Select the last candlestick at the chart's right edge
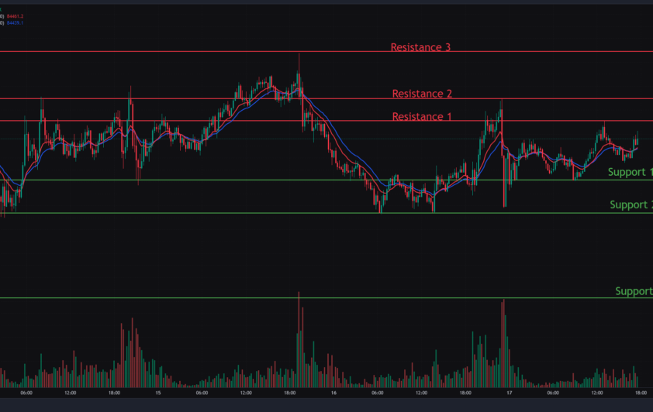Screen dimensions: 653x412 (637, 139)
